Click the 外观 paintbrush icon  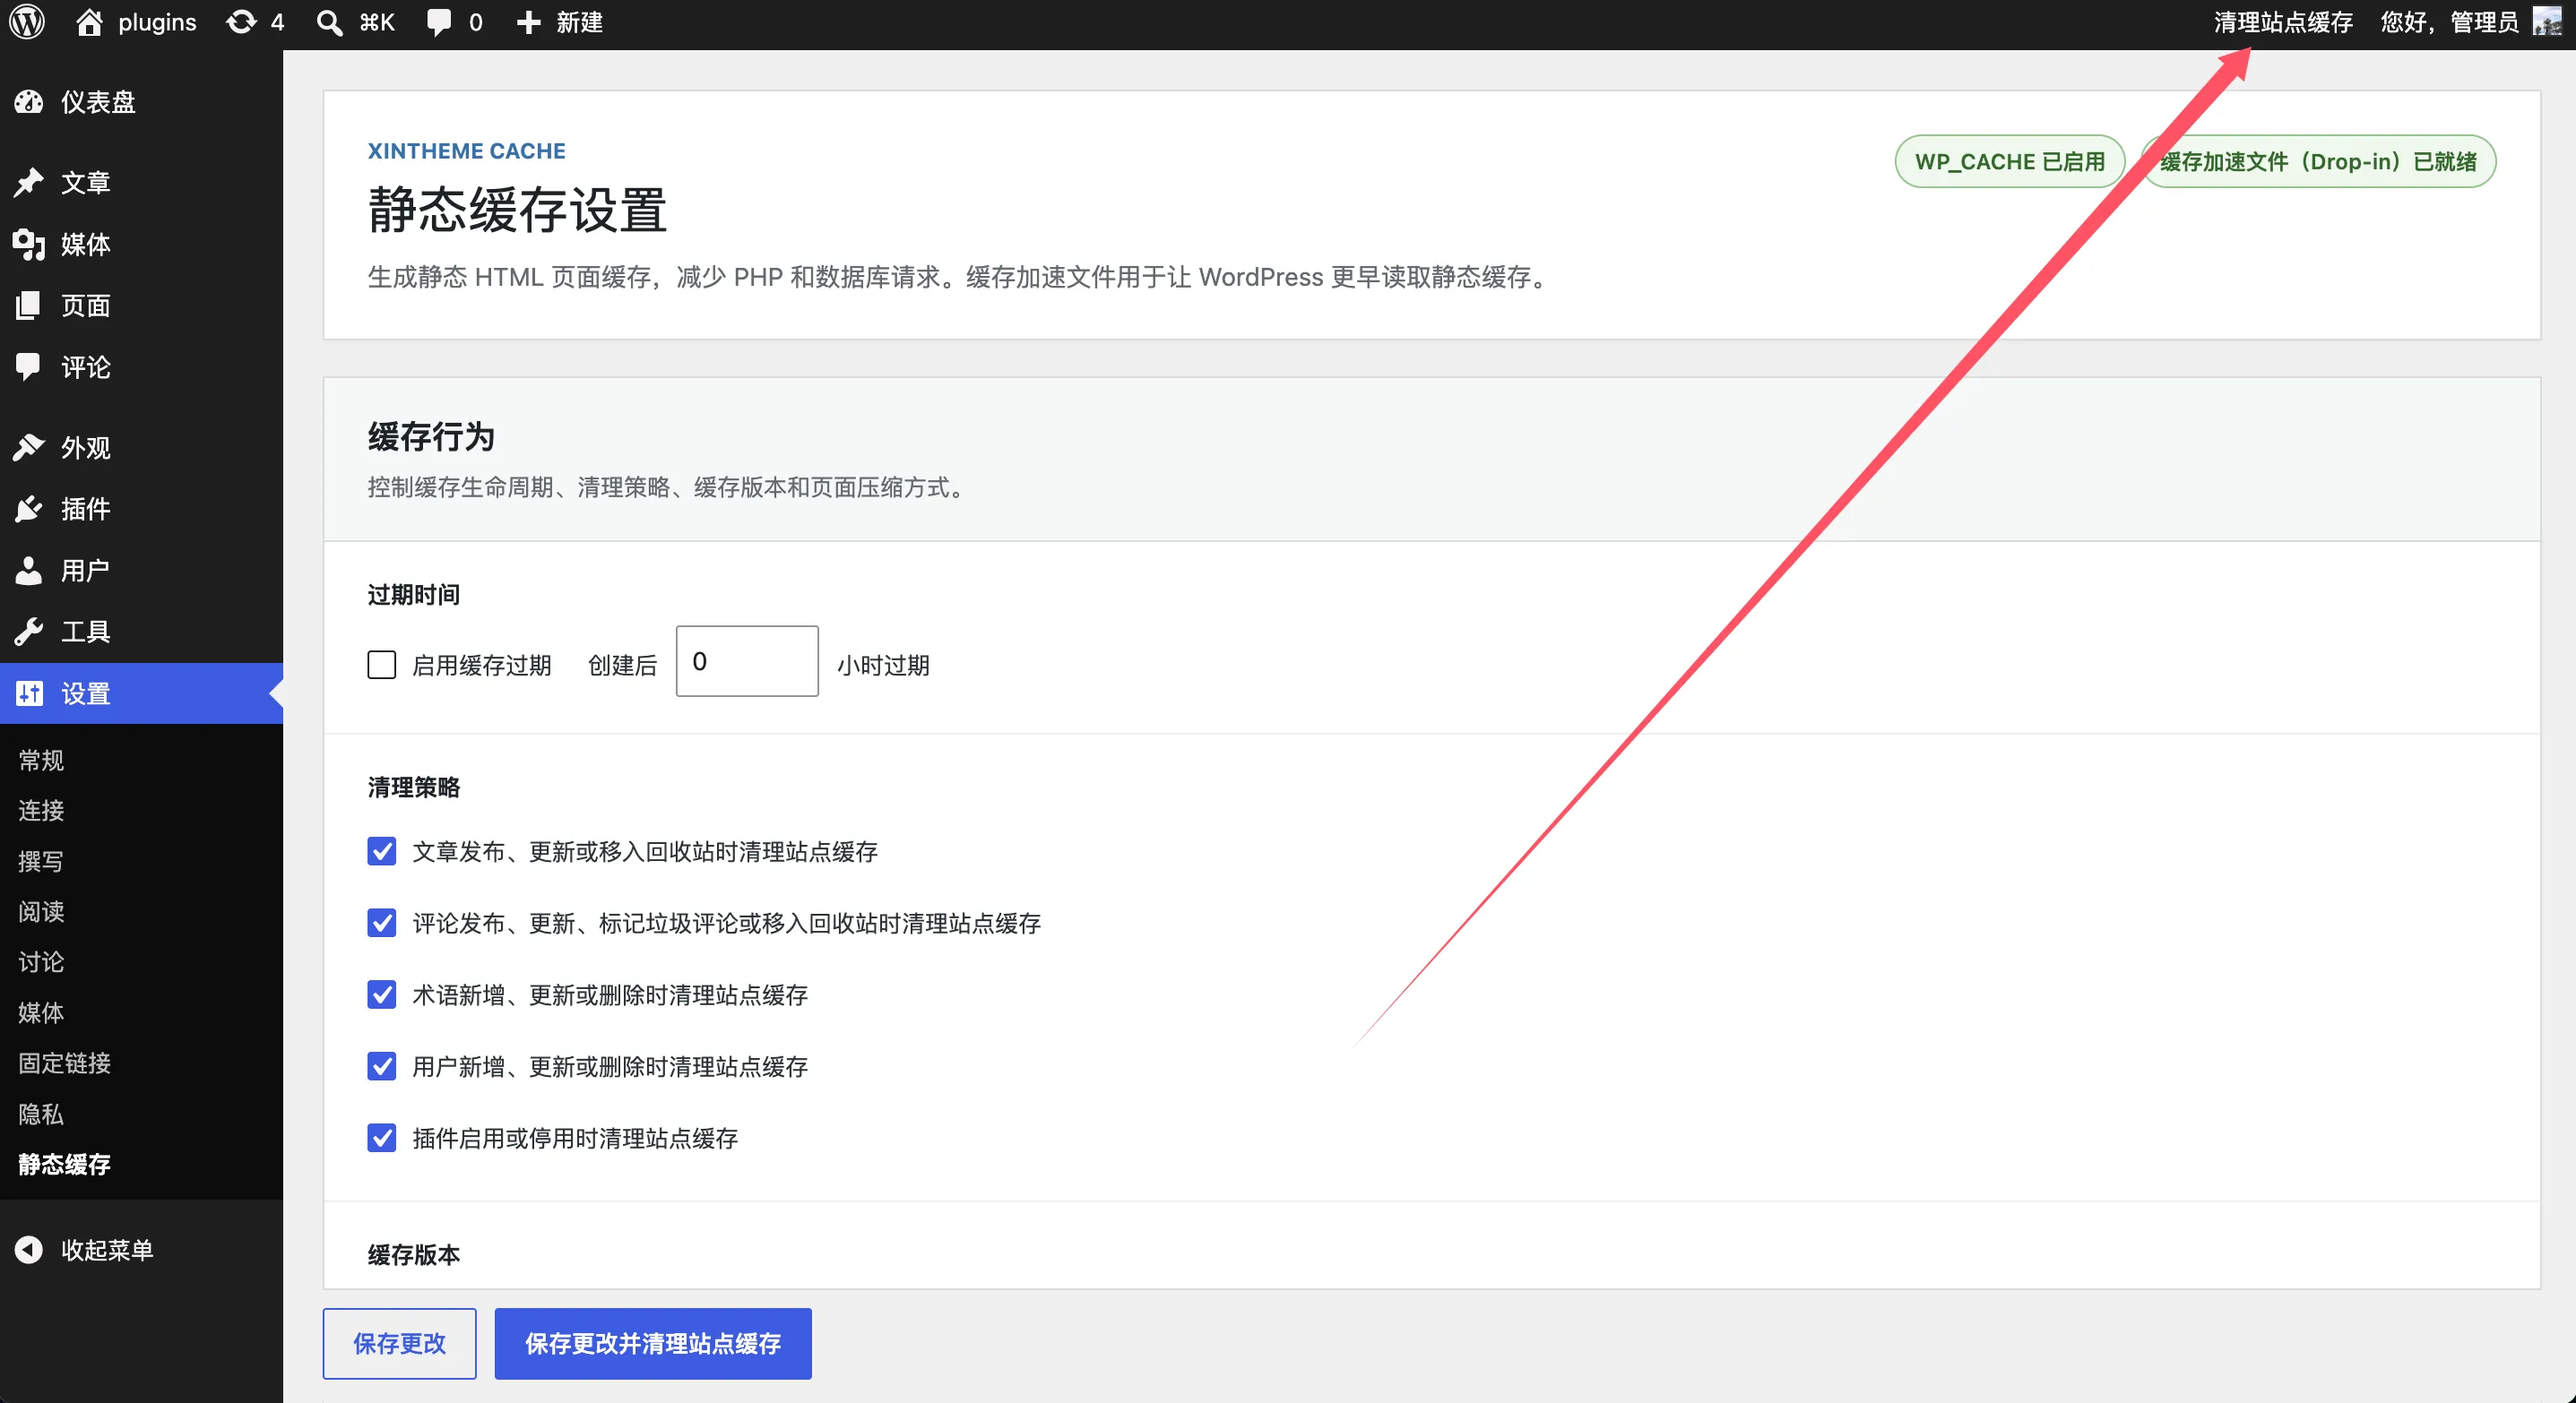point(29,447)
